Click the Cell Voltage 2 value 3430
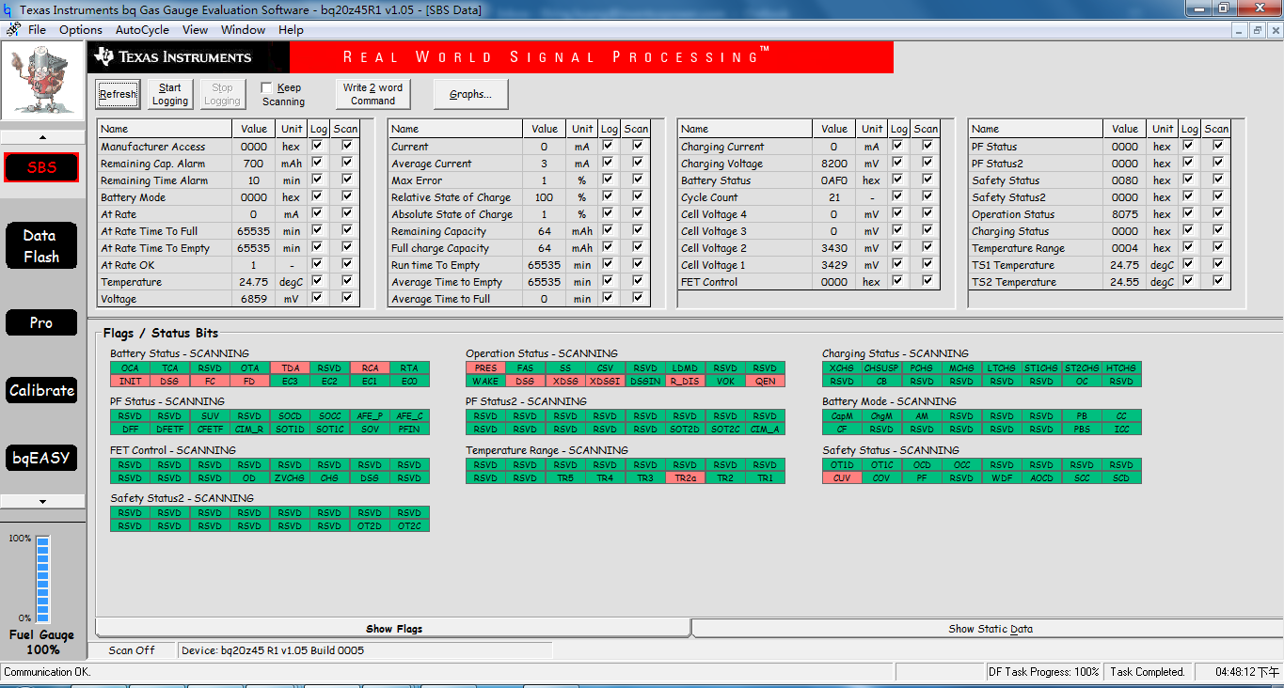The width and height of the screenshot is (1284, 688). (x=834, y=248)
